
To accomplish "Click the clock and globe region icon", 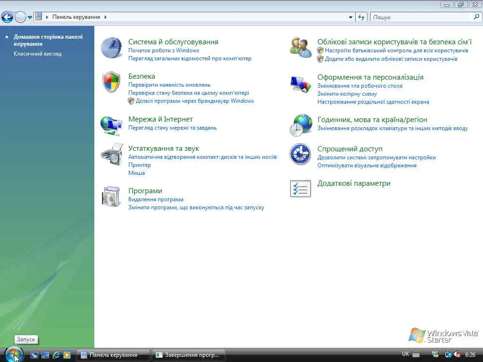I will coord(300,125).
